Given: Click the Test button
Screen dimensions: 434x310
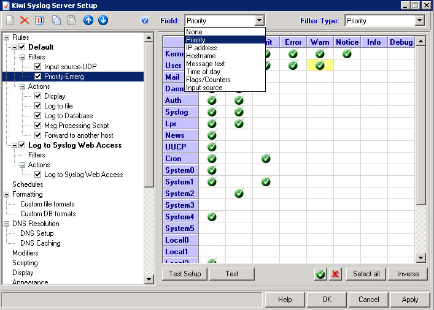Looking at the screenshot, I should [x=232, y=274].
